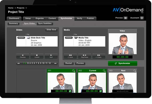This screenshot has height=104, width=152.
Task: Zoom into slide 001 with magnifier icon
Action: tap(74, 71)
